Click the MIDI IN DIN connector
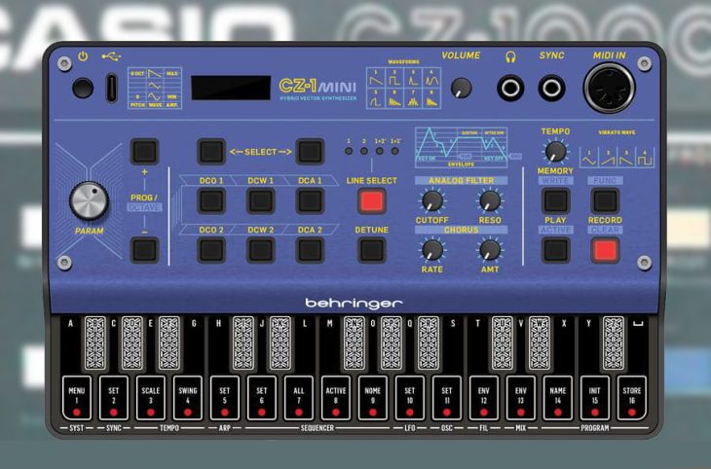 point(609,88)
